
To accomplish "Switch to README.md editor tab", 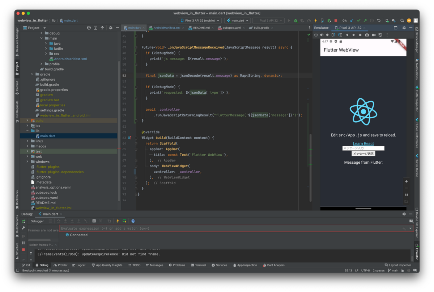I will [x=199, y=28].
